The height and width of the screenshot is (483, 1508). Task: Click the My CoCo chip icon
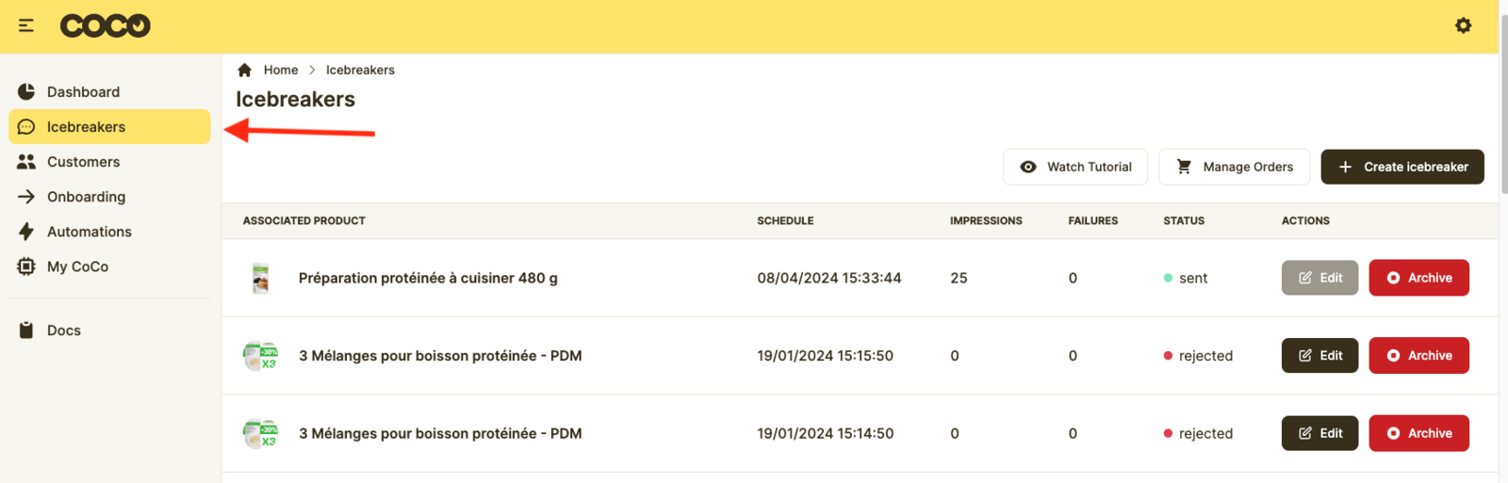26,266
